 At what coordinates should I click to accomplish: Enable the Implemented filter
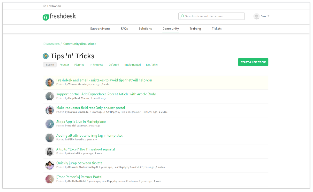pos(132,64)
